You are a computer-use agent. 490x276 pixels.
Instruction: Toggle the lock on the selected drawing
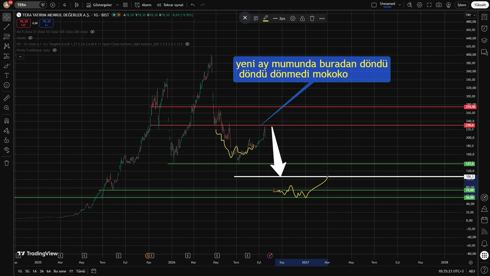point(302,18)
